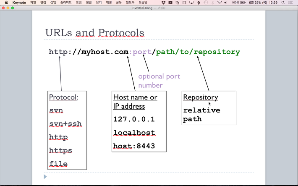Click the dark square icon right of Dropbox
Viewport: 298px width, 186px height.
point(170,3)
